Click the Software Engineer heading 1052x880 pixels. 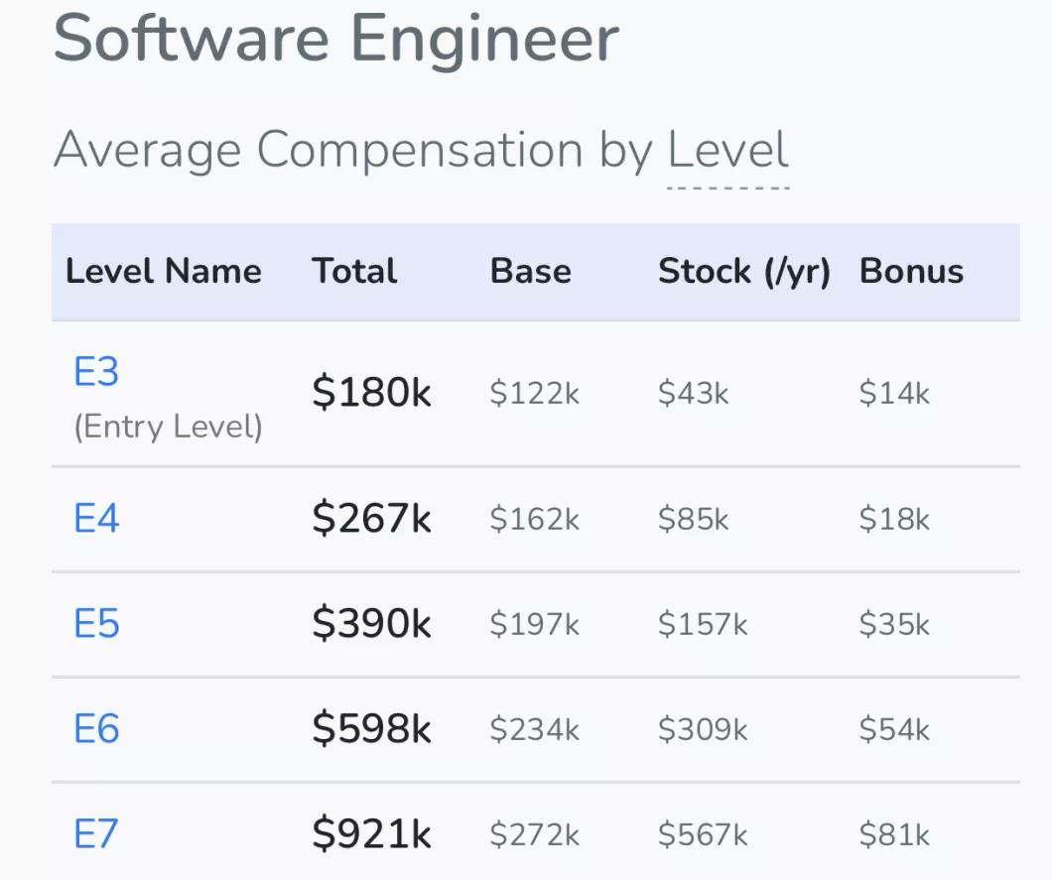pyautogui.click(x=335, y=38)
